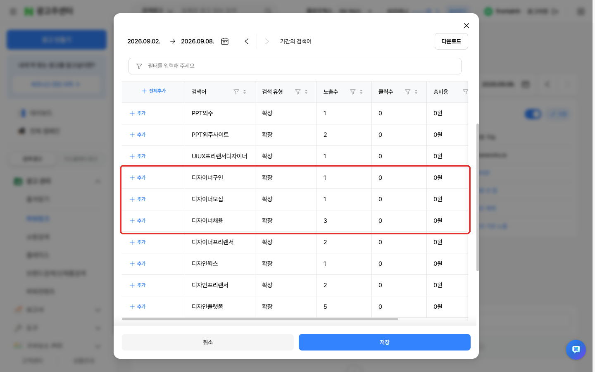Focus the 필터를 입력해 주세요 filter field
This screenshot has width=595, height=372.
pos(295,66)
